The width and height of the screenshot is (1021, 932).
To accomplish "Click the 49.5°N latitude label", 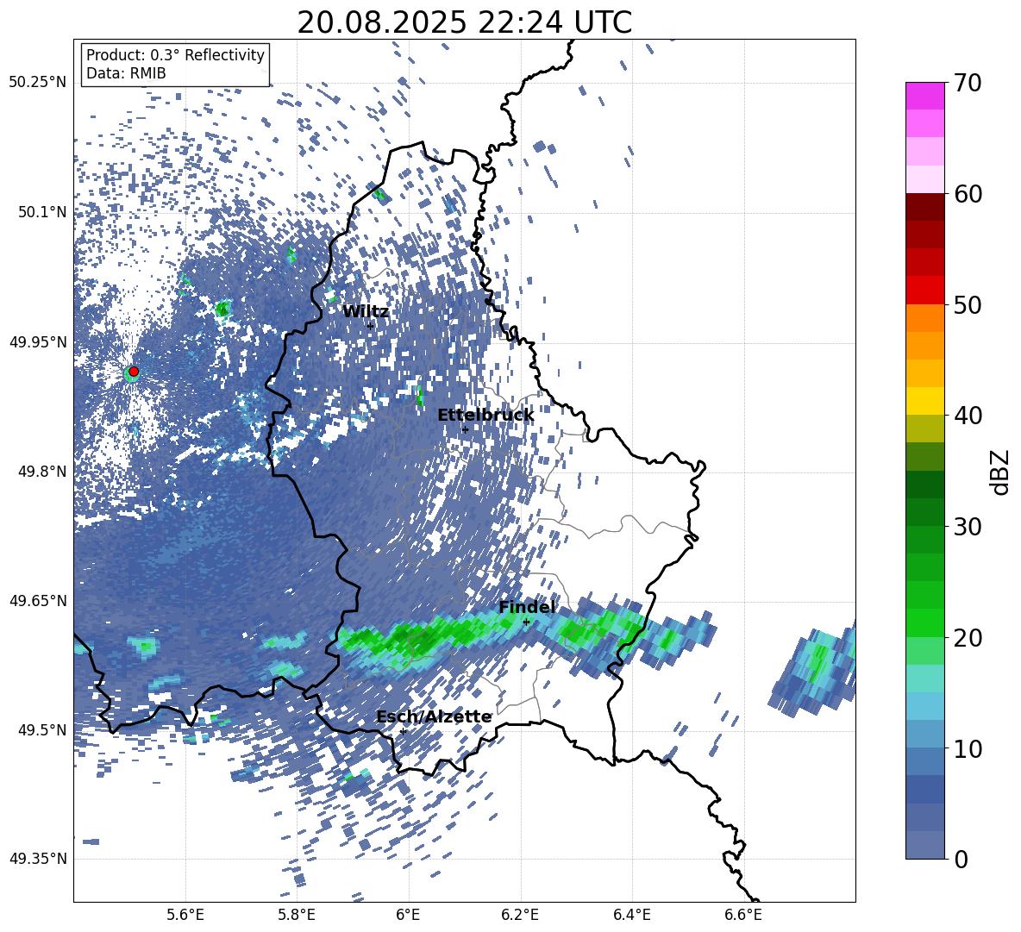I will tap(41, 729).
